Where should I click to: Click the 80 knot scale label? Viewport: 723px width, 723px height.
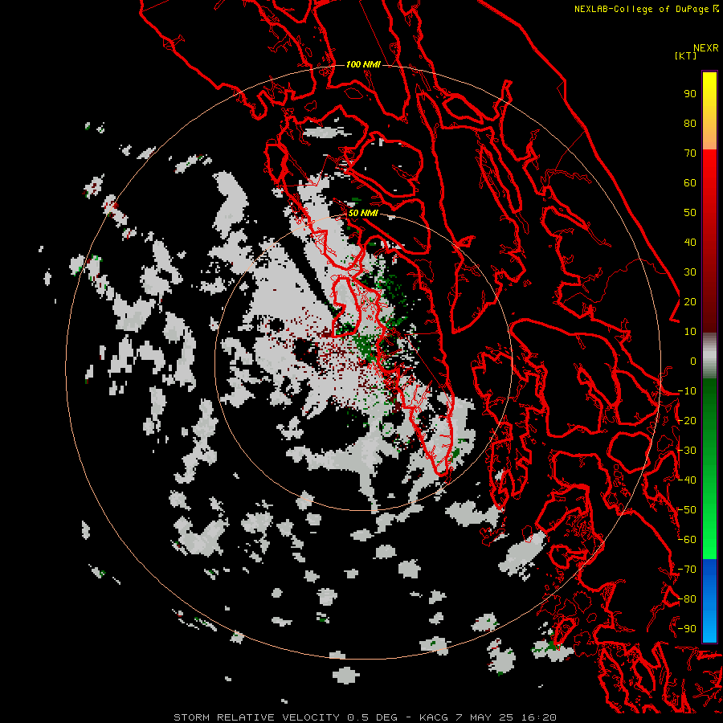[690, 123]
